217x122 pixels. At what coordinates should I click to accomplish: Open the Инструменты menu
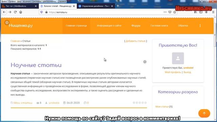point(50,1)
